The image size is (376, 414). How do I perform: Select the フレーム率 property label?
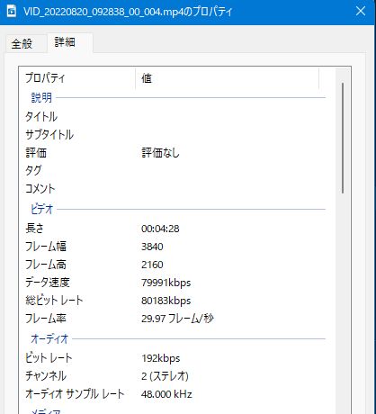46,319
